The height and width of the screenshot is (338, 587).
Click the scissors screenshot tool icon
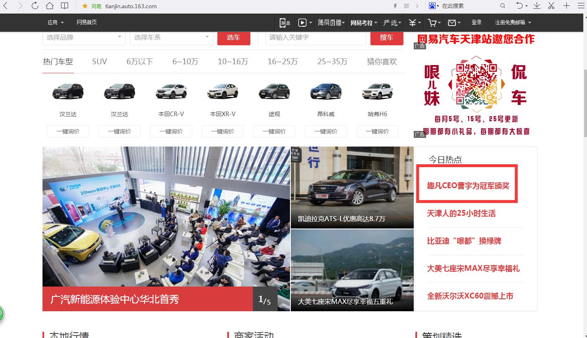click(552, 6)
